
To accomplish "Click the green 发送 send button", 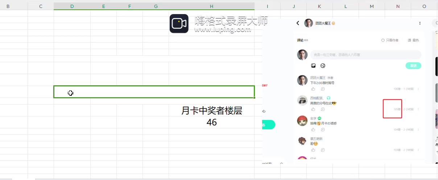I will (413, 65).
